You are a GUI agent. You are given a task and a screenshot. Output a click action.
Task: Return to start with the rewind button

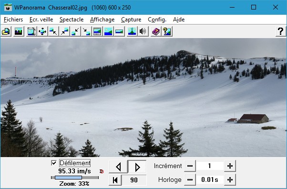tap(115, 180)
